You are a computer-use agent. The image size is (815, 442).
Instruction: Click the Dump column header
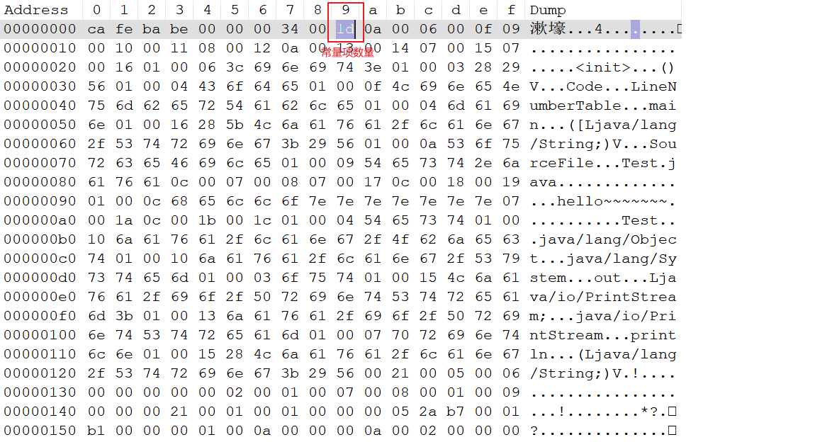coord(547,10)
